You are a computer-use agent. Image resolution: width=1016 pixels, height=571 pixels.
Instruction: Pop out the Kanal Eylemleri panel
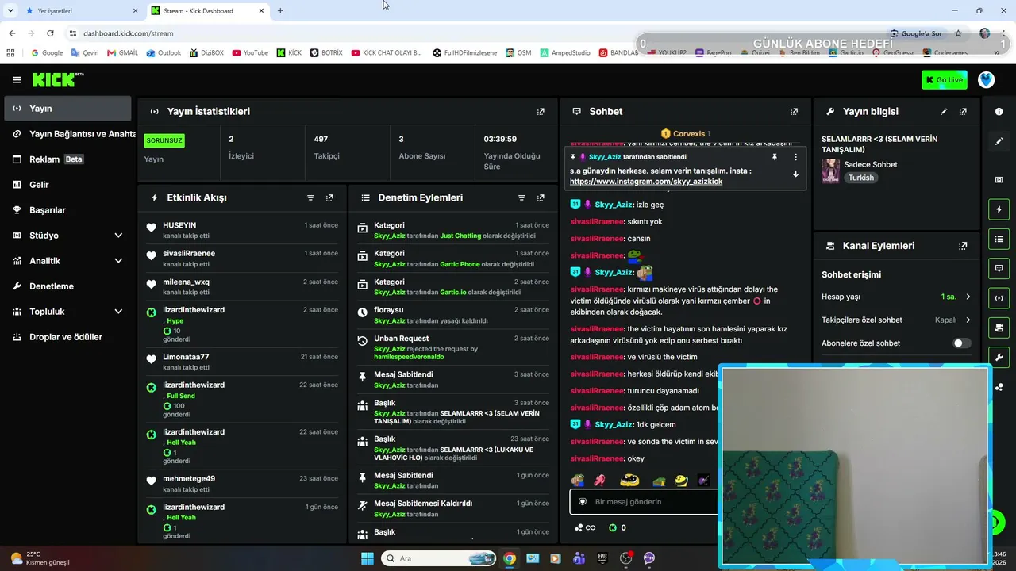[963, 246]
